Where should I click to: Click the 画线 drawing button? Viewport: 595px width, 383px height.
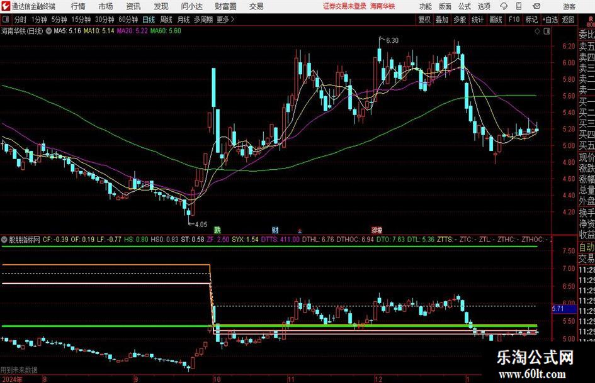click(496, 19)
